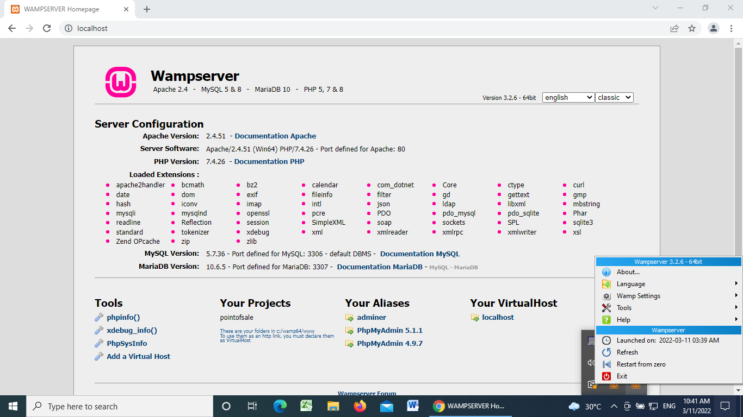Click the pink Wampserver logo

(x=120, y=82)
